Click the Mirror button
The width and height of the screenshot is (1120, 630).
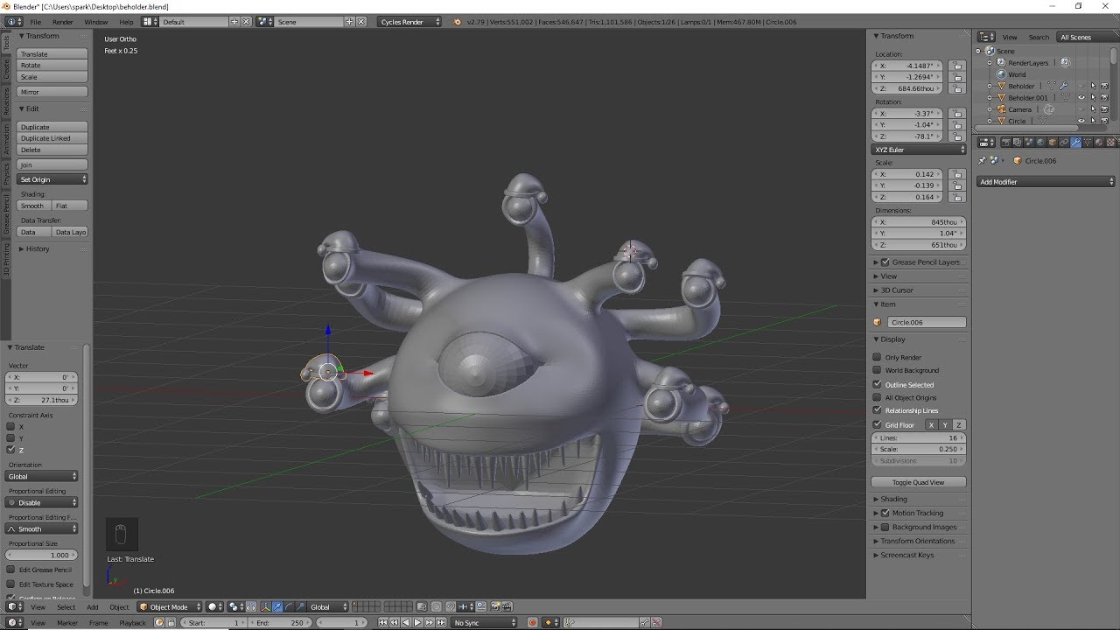52,92
